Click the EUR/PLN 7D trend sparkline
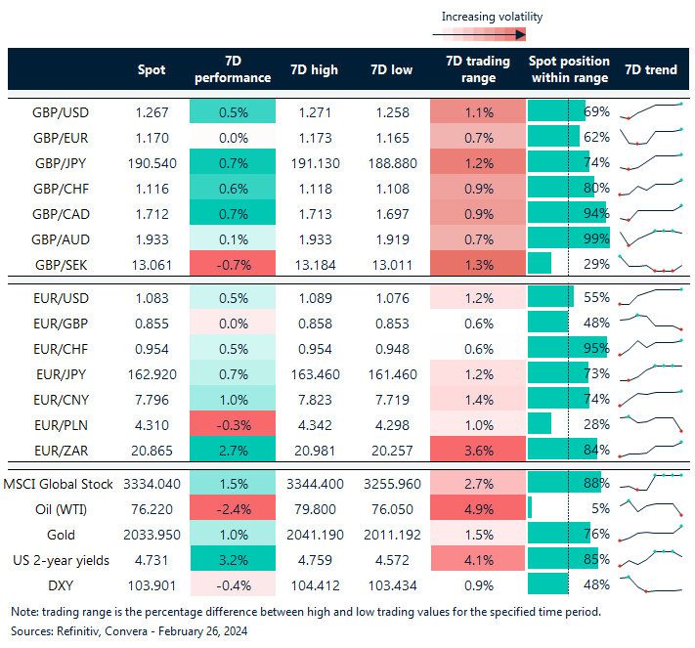Viewport: 695px width, 648px height. coord(650,422)
